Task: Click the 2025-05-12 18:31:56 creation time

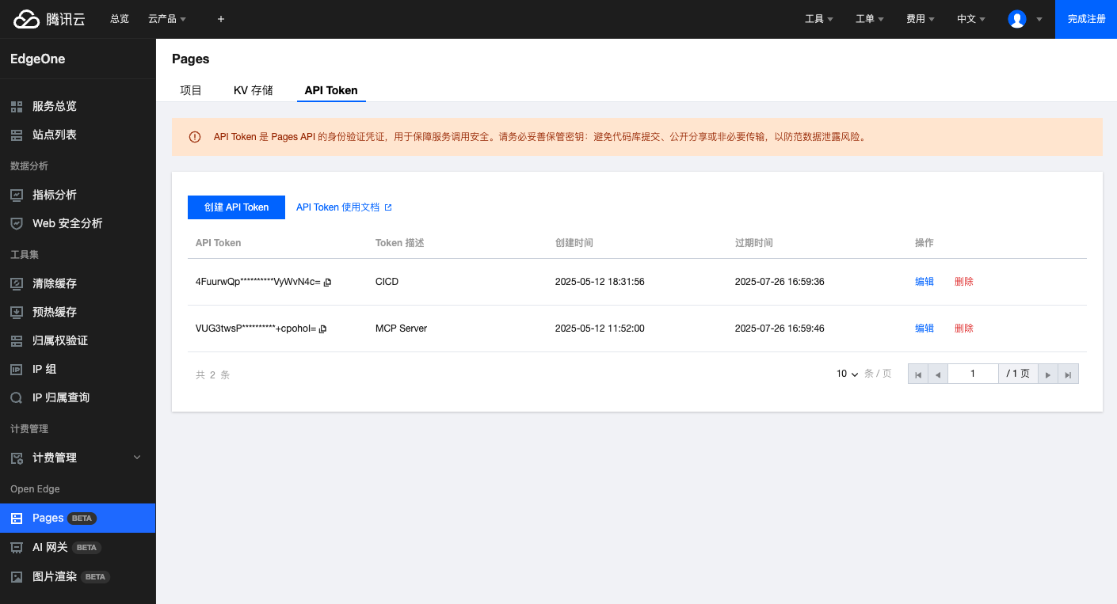Action: [x=600, y=282]
